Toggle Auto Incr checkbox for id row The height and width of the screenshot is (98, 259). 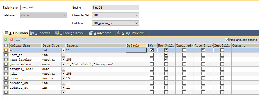203,50
